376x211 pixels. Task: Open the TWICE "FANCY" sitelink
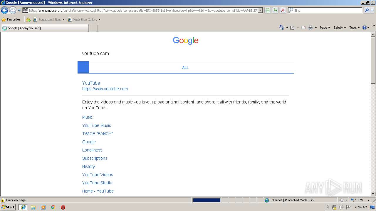click(98, 134)
